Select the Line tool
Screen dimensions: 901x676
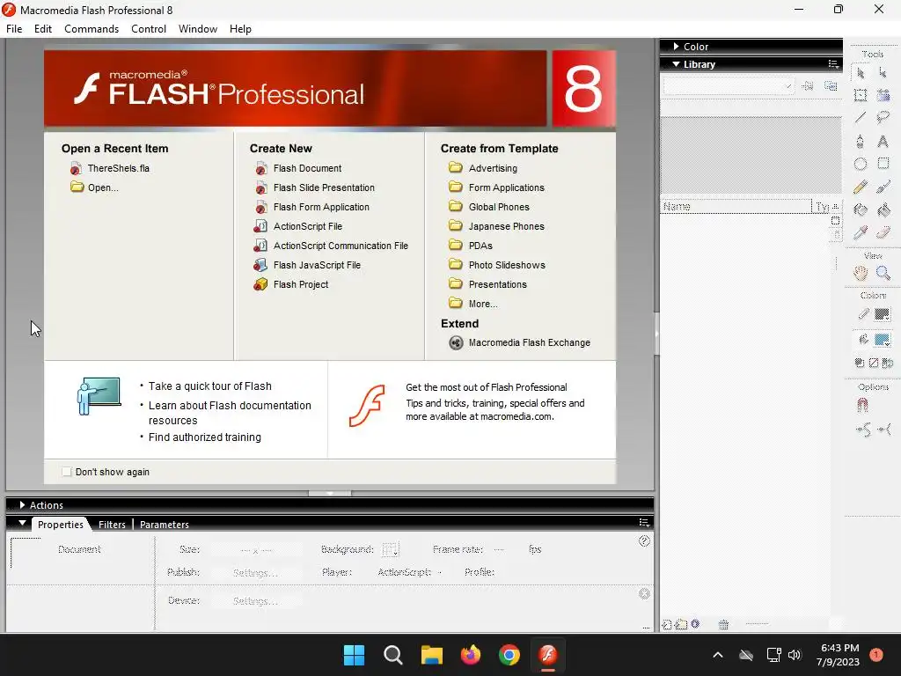pyautogui.click(x=861, y=118)
